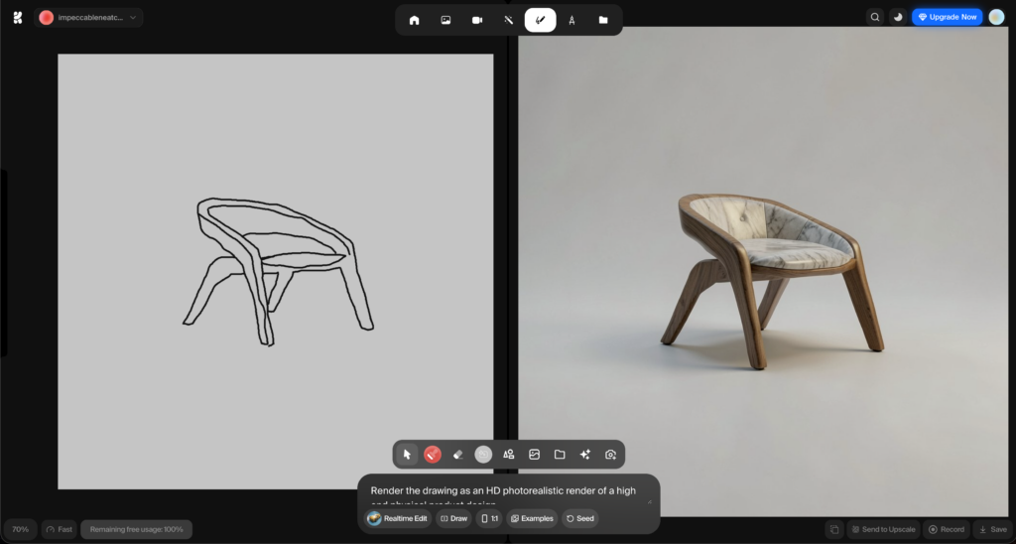This screenshot has width=1016, height=544.
Task: Click the search magnifier icon
Action: coord(874,17)
